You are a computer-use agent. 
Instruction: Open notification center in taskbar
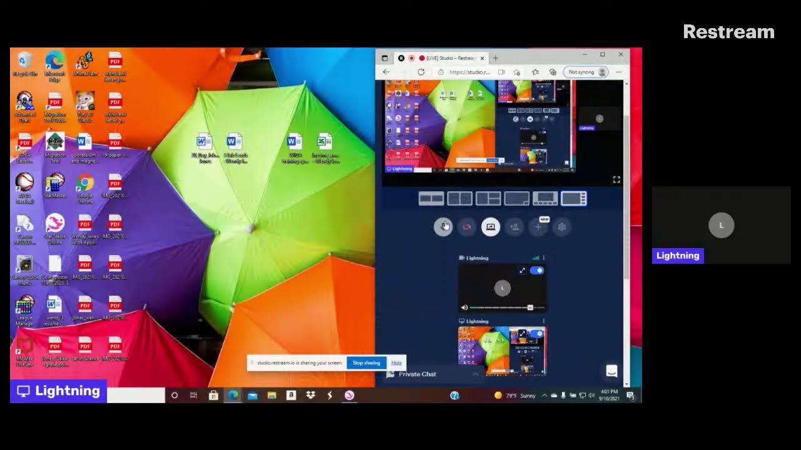coord(631,395)
